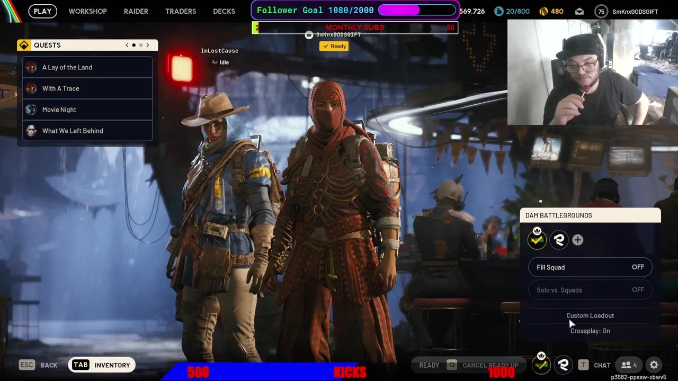
Task: Click the T key chat icon
Action: coord(583,365)
